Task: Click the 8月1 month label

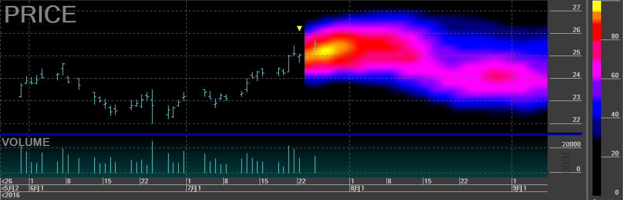Action: (x=357, y=188)
